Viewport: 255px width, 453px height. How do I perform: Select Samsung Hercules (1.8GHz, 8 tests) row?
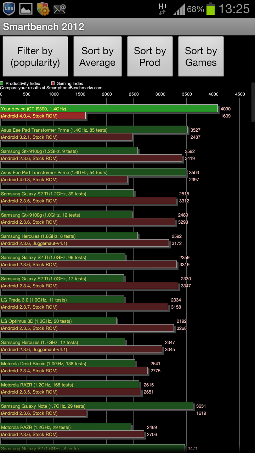(69, 236)
